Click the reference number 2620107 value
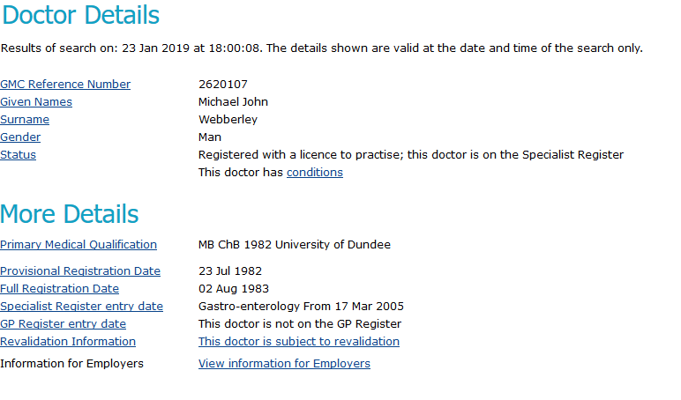This screenshot has height=400, width=681. tap(223, 85)
